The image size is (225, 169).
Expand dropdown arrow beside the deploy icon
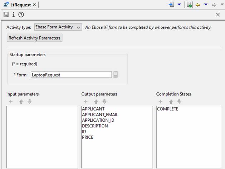[x=179, y=5]
